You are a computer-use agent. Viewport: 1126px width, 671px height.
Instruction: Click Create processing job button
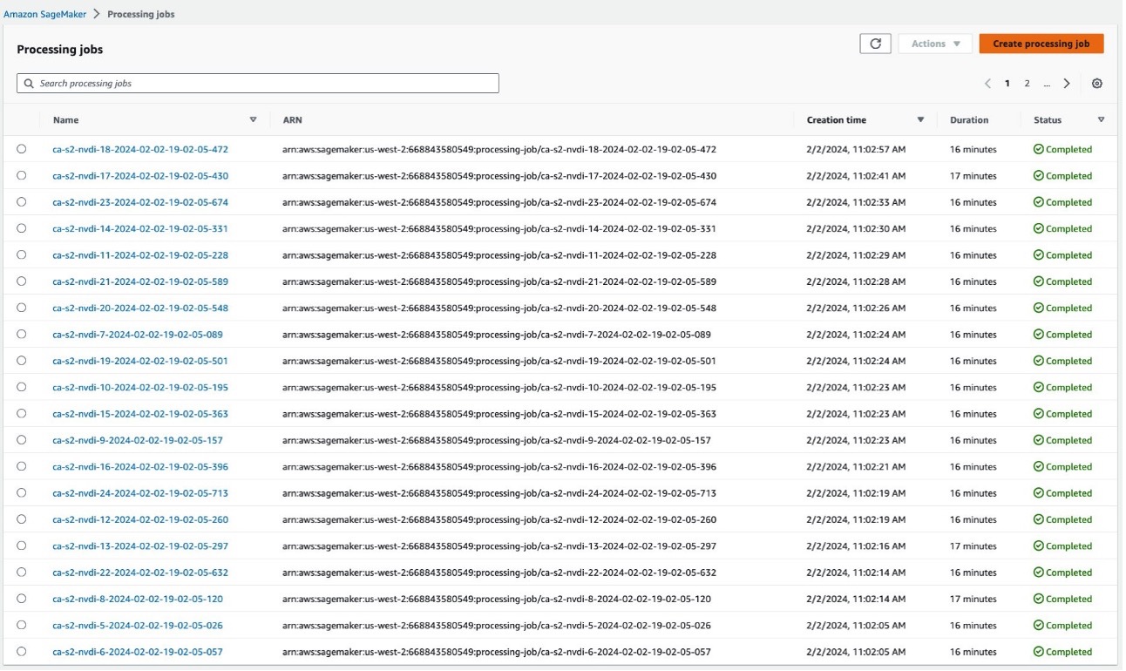[x=1041, y=44]
